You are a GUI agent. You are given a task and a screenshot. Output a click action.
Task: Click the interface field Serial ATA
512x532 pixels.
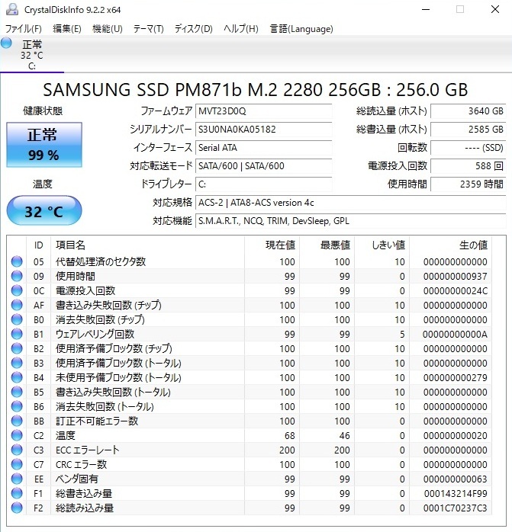pos(264,148)
